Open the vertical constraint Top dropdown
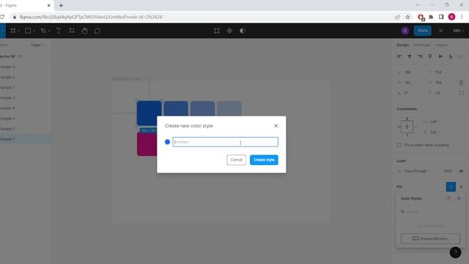The height and width of the screenshot is (264, 469). point(432,132)
